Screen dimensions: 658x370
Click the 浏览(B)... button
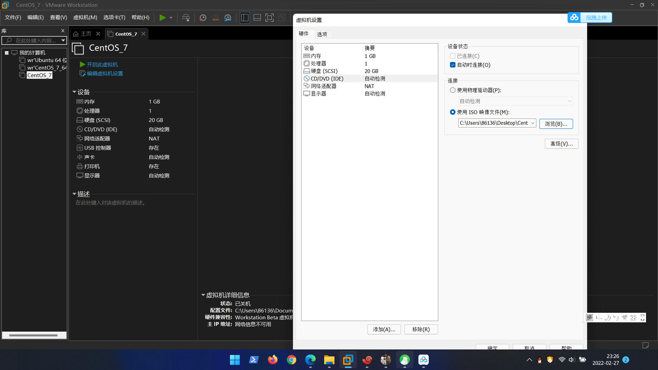(x=556, y=124)
